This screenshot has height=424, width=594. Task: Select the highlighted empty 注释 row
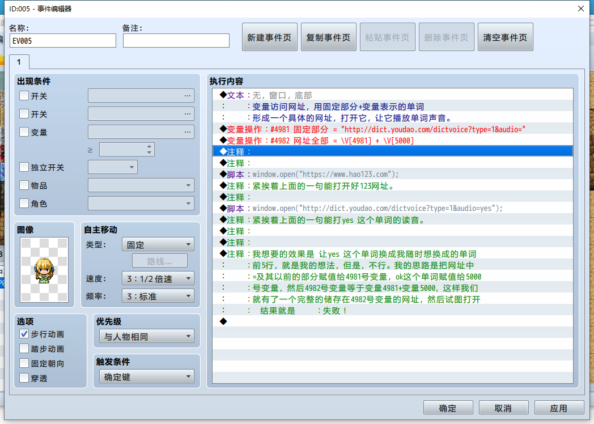pyautogui.click(x=393, y=151)
